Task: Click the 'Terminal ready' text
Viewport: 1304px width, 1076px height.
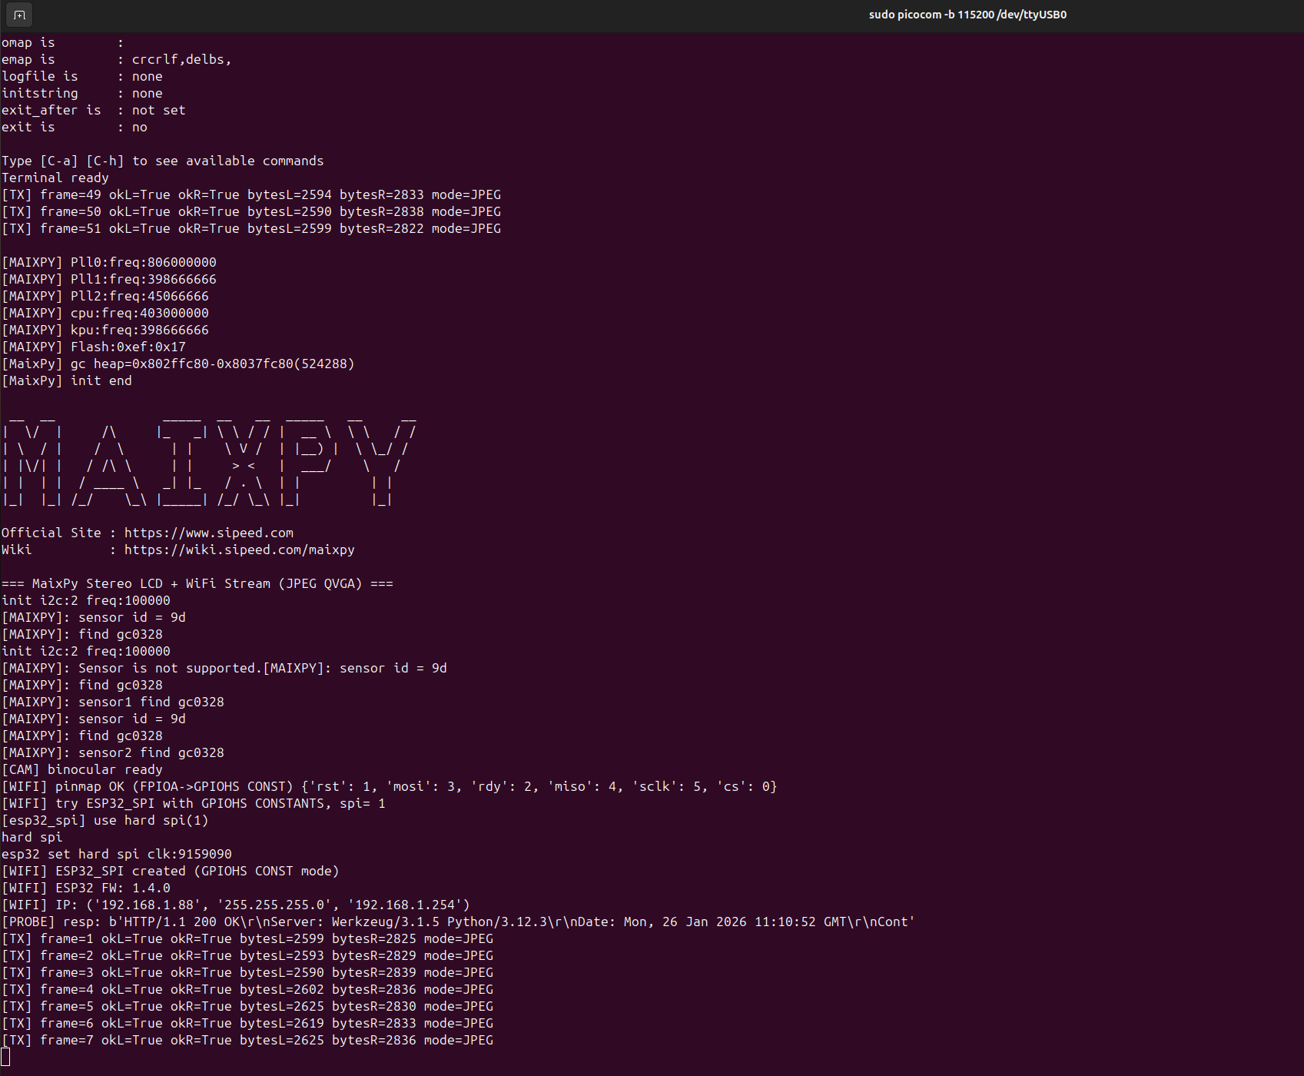Action: (x=55, y=178)
